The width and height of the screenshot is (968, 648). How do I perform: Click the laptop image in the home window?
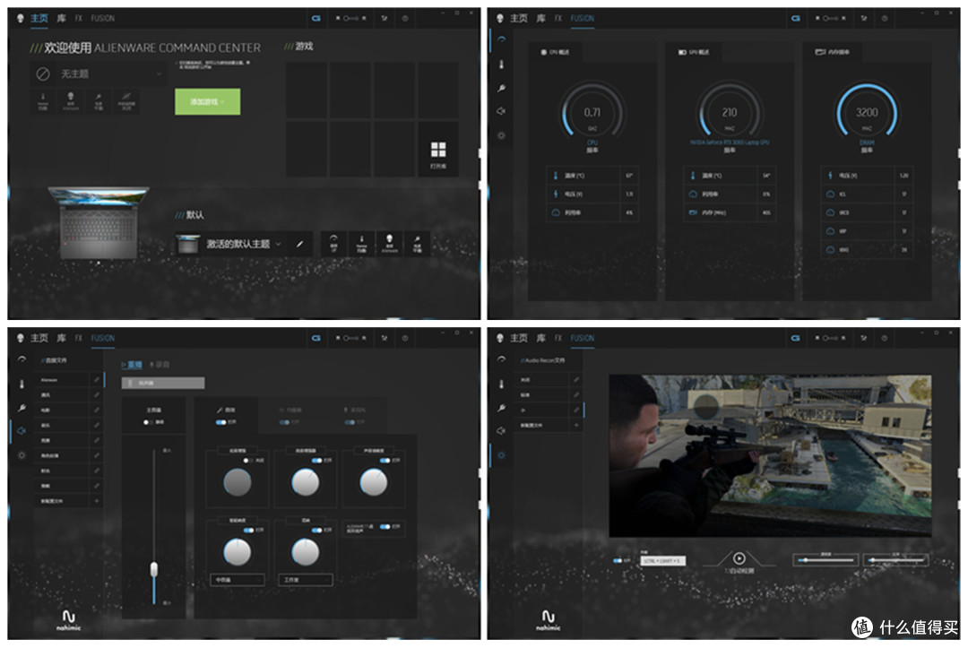coord(99,223)
